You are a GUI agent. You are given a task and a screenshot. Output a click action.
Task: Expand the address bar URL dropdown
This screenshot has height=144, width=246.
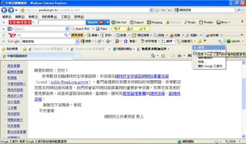151,10
